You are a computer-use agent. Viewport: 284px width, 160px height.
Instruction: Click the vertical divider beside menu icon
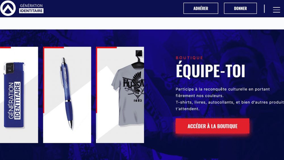[264, 9]
